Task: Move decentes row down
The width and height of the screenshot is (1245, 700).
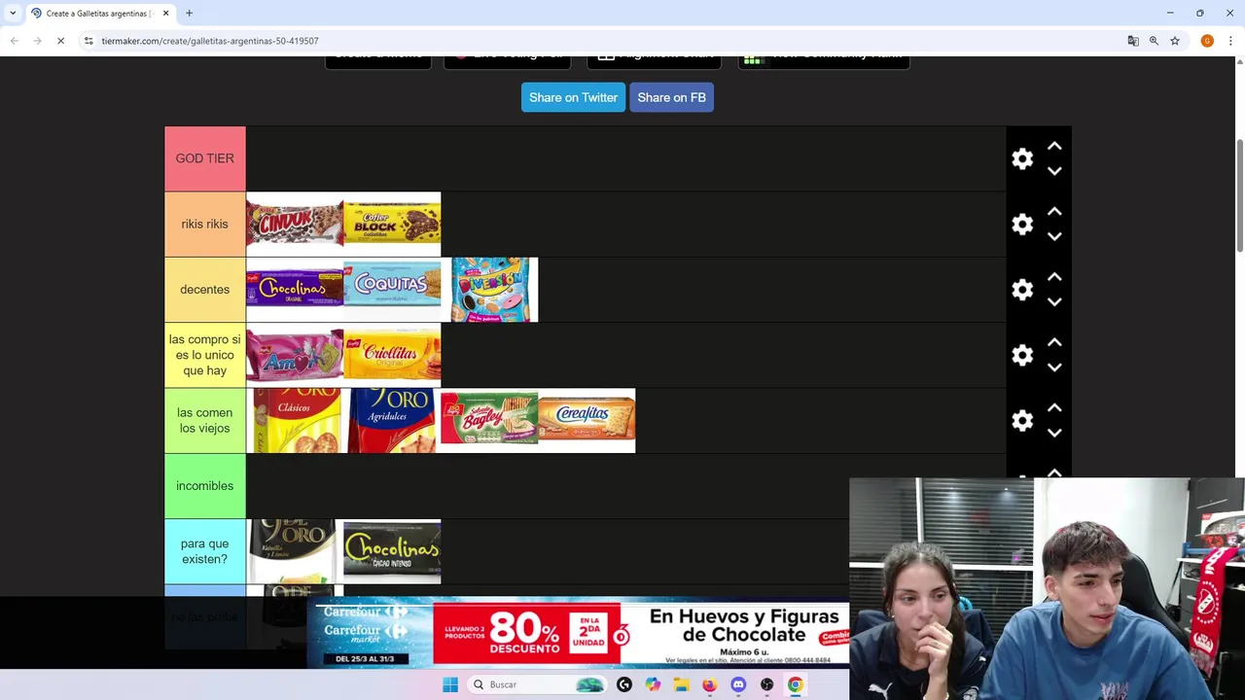Action: point(1054,302)
